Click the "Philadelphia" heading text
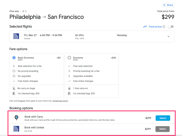 25,17
